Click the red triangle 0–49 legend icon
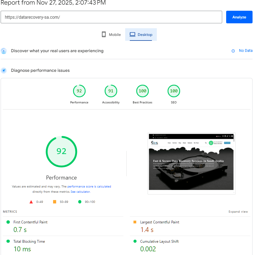Screen dimensions: 255x255 pyautogui.click(x=31, y=202)
